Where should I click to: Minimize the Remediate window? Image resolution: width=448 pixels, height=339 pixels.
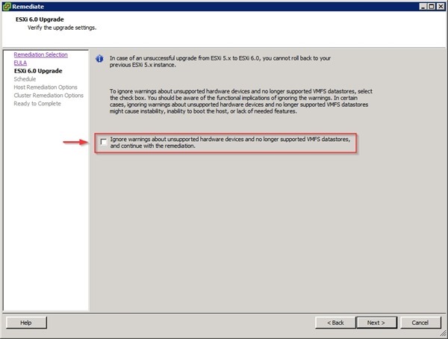(x=423, y=6)
